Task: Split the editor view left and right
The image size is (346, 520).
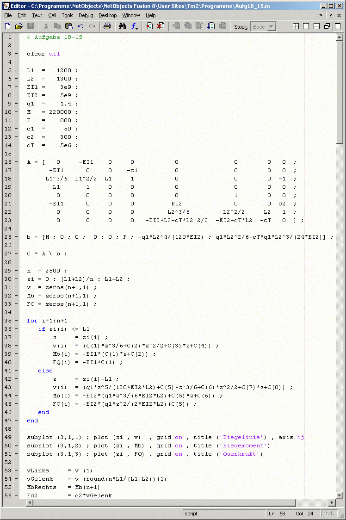Action: [306, 26]
